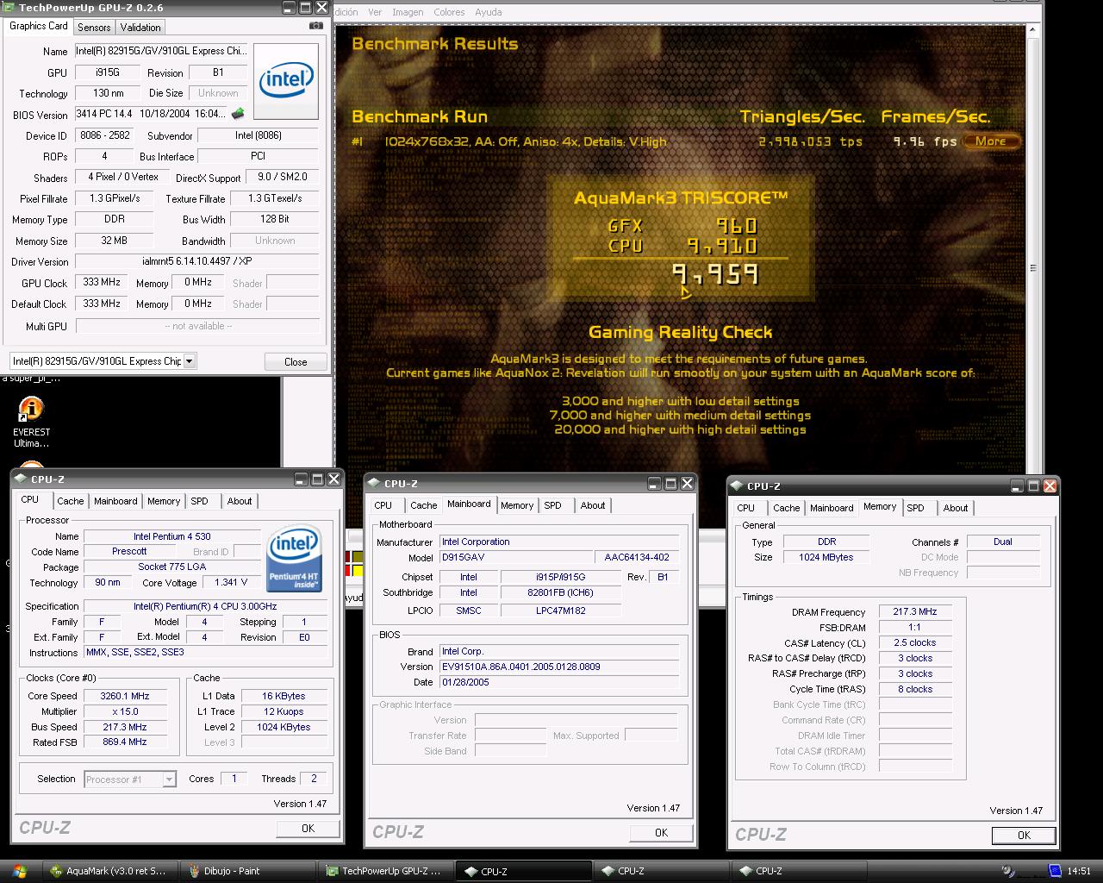Open the EVEREST Ultimate desktop shortcut
The height and width of the screenshot is (883, 1103).
[x=31, y=423]
